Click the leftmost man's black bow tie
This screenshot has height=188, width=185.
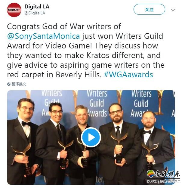tap(26, 124)
